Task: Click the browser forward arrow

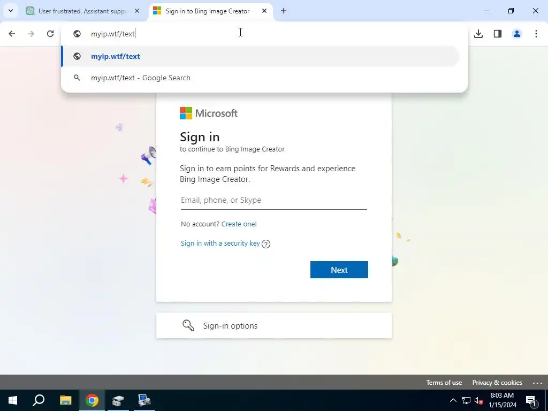Action: [31, 34]
